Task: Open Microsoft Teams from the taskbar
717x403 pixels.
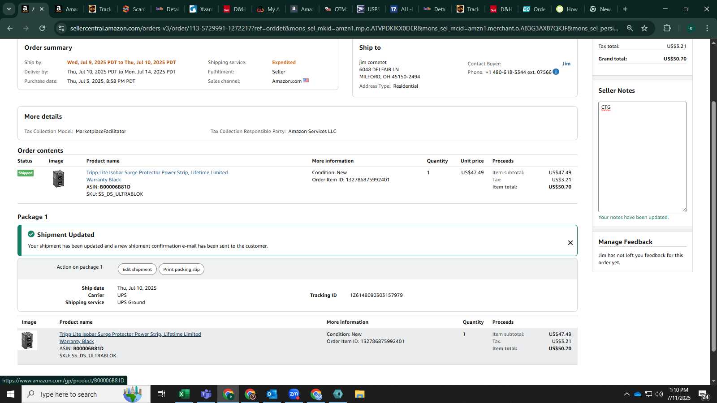Action: tap(206, 394)
